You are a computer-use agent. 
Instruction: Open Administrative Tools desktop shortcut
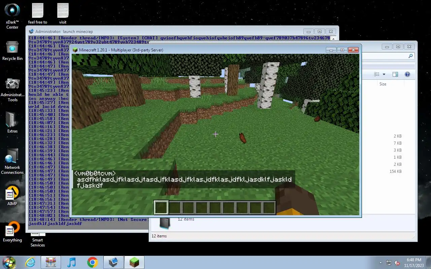click(12, 90)
